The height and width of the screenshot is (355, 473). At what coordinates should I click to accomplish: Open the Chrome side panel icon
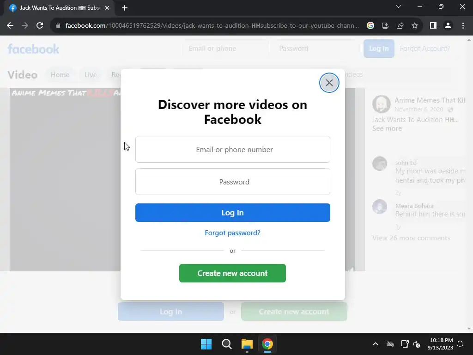pos(433,26)
